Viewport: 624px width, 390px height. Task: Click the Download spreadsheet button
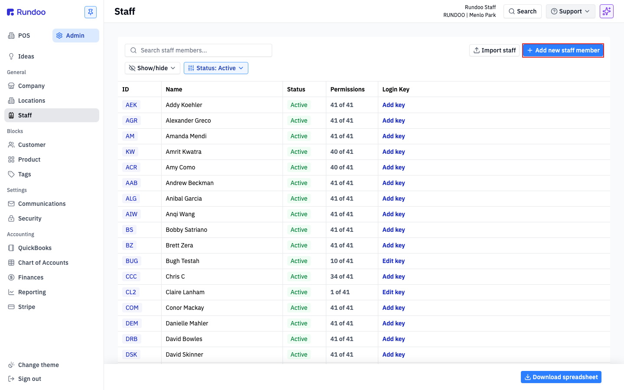point(561,377)
